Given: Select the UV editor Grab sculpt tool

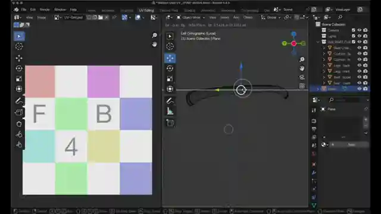Looking at the screenshot, I should (19, 124).
